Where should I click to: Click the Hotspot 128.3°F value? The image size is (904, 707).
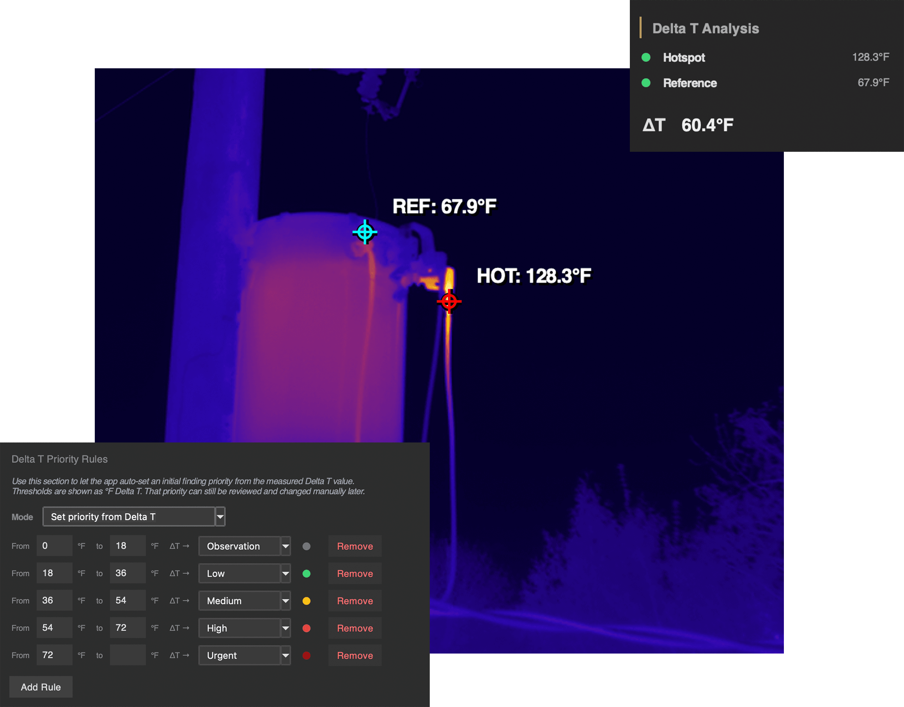click(870, 57)
